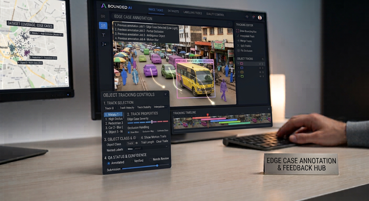Click the clock icon in top header
The image size is (369, 201).
pyautogui.click(x=247, y=17)
